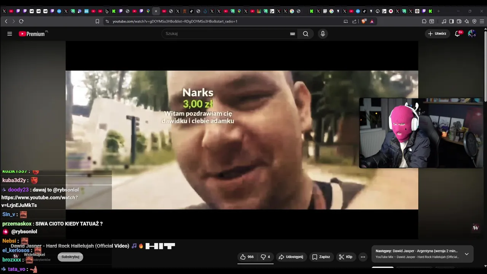Open the install/cast screen icon in address bar
487x274 pixels.
tap(346, 21)
